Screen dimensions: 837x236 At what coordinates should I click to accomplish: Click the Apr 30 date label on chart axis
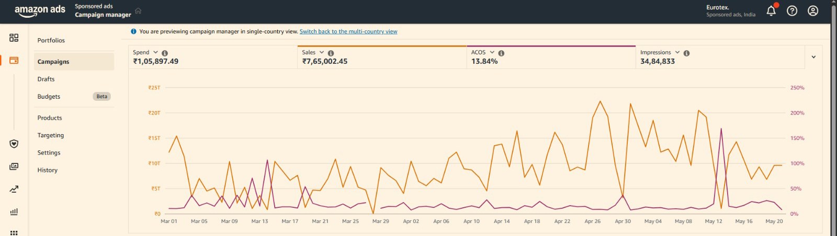coord(623,221)
